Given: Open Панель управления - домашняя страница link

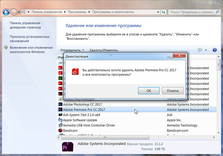Looking at the screenshot, I should tap(26, 25).
